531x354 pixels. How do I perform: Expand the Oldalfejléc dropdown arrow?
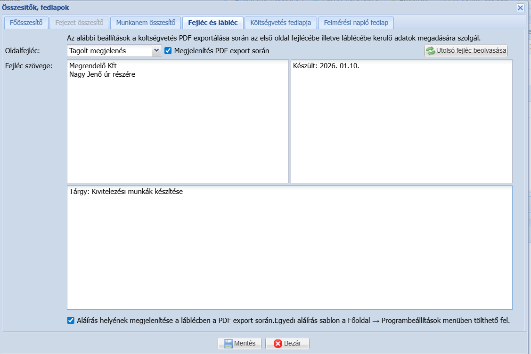coord(157,50)
